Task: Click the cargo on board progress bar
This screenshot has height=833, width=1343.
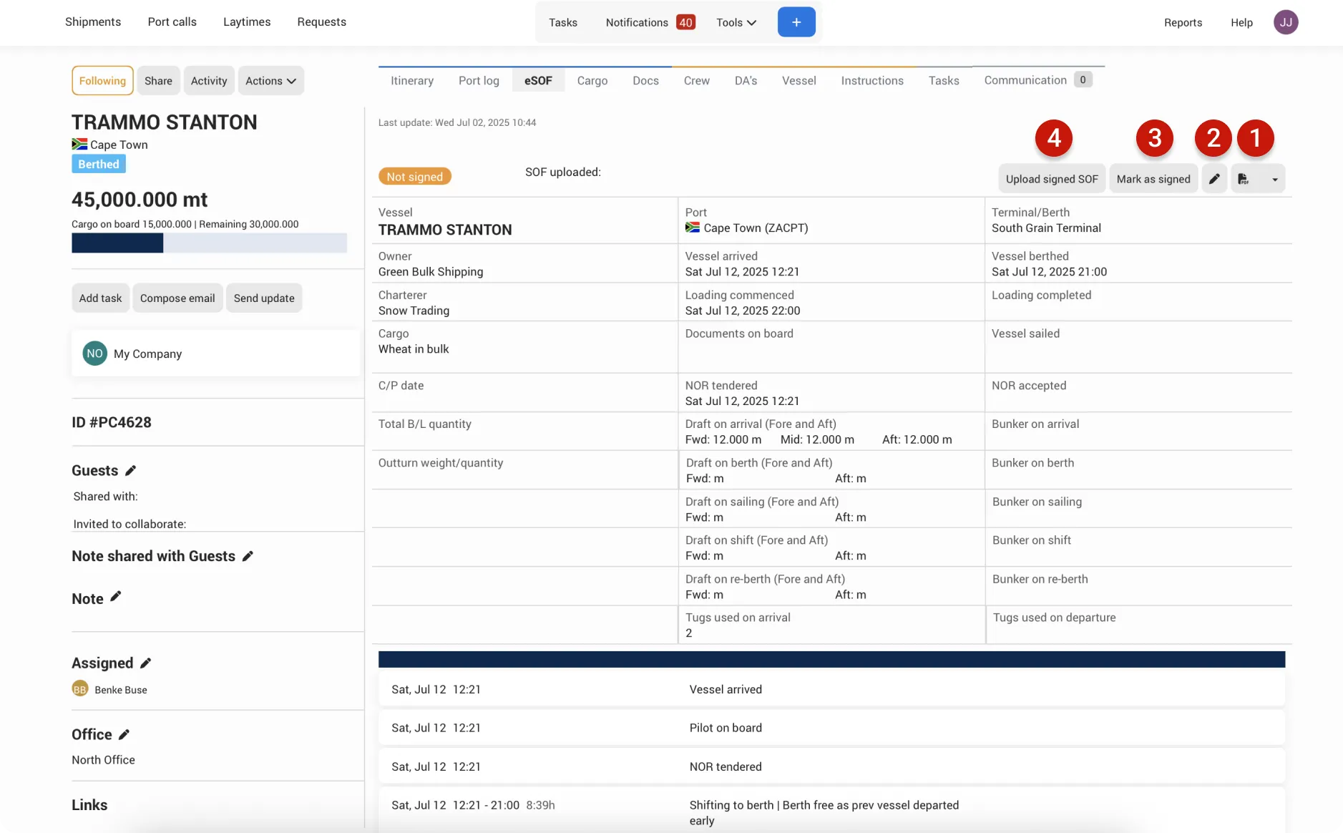Action: 209,243
